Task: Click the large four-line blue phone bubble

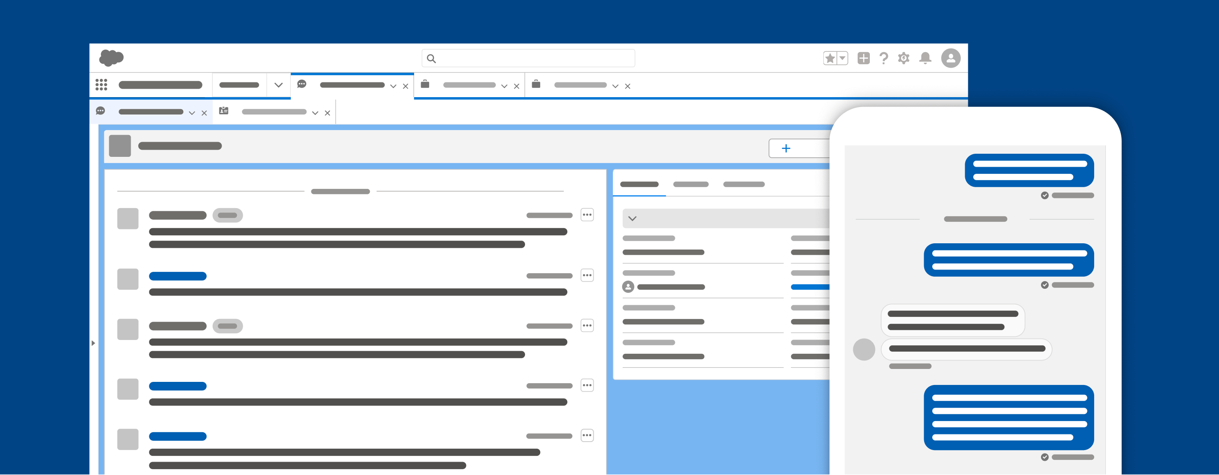Action: coord(1009,418)
